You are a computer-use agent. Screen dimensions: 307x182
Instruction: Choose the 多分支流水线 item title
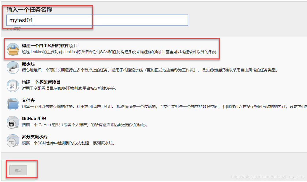coord(35,137)
